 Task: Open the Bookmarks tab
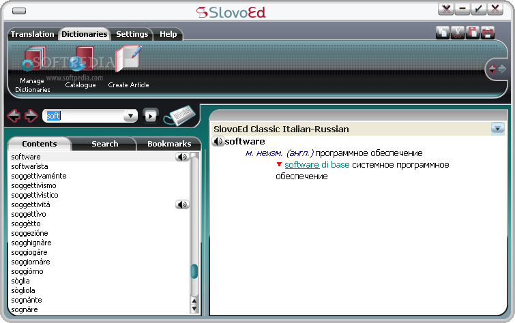point(169,144)
